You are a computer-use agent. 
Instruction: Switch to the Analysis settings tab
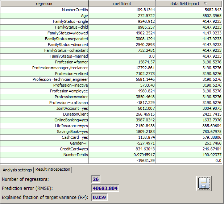17,170
